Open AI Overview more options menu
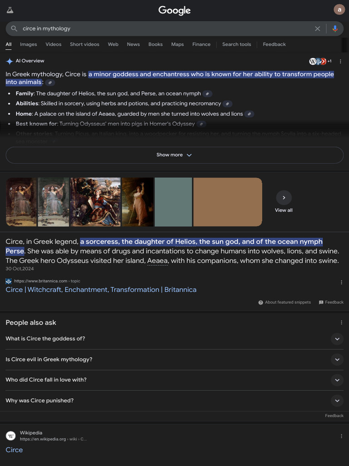Screen dimensions: 349x466 (x=340, y=61)
